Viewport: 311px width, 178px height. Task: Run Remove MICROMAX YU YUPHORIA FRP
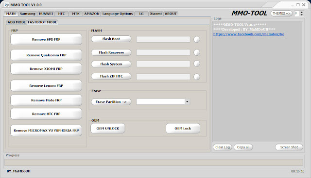46,130
